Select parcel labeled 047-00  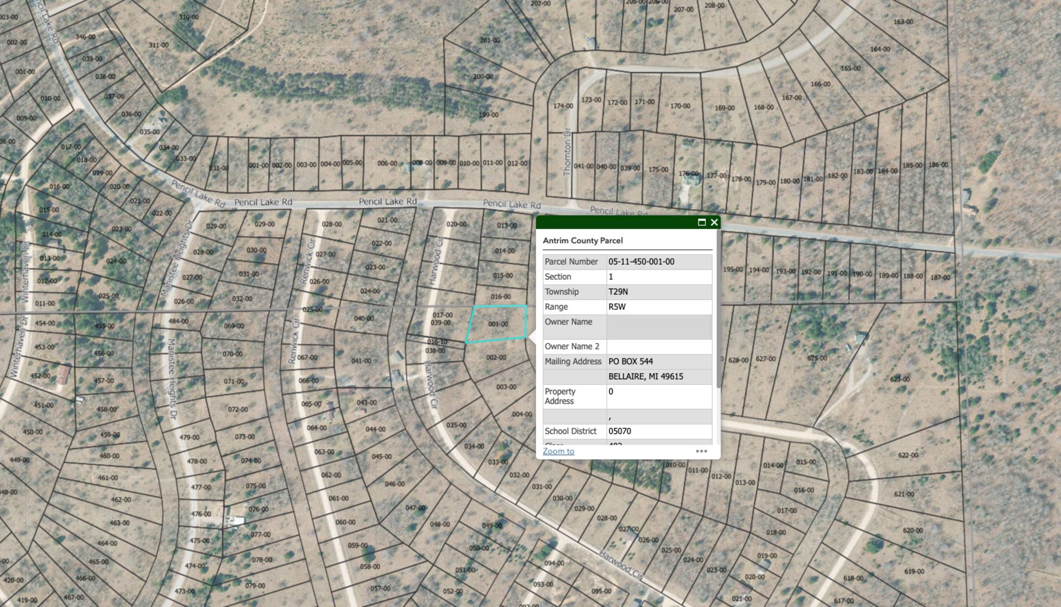pos(415,508)
